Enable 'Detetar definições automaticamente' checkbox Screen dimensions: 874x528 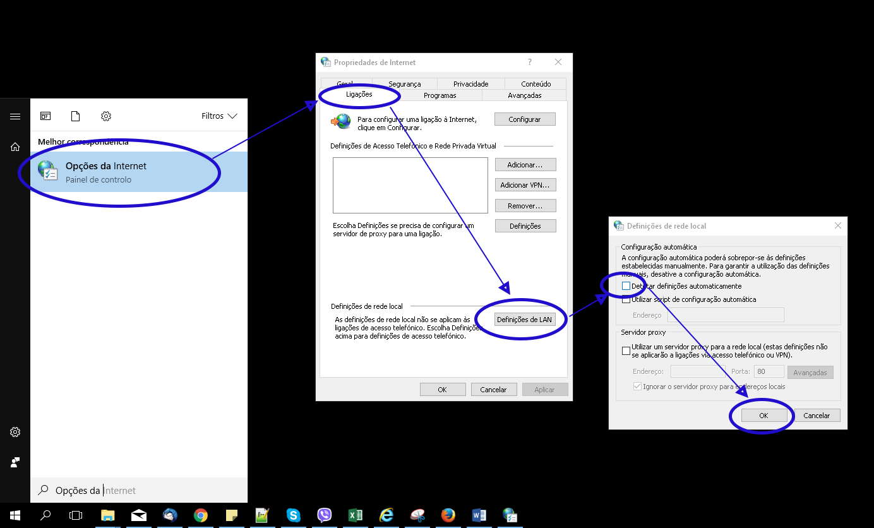pos(626,286)
